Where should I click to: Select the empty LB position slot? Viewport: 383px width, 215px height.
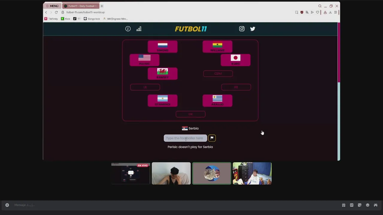145,87
